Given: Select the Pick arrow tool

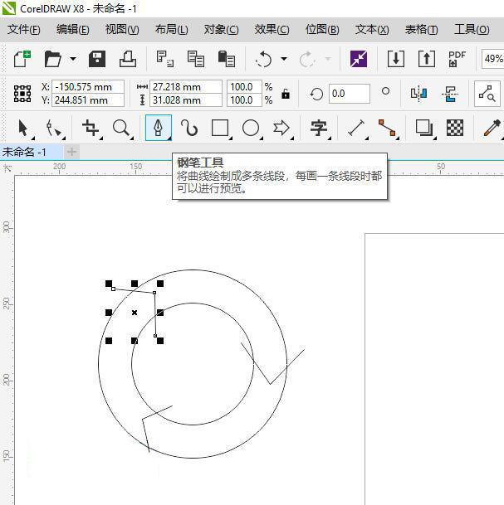Looking at the screenshot, I should click(x=23, y=128).
